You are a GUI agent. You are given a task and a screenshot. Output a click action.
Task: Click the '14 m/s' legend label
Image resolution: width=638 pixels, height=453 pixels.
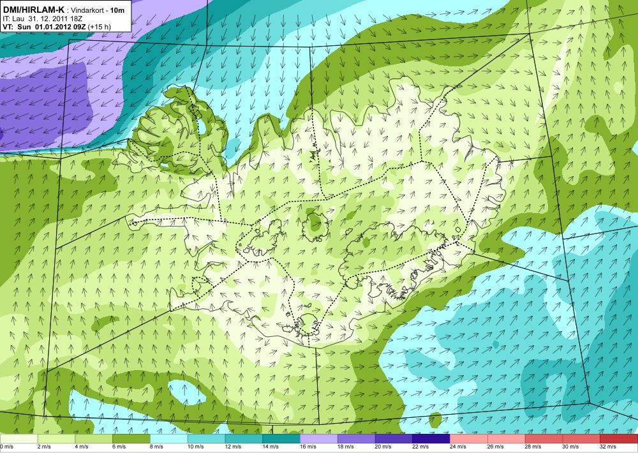(270, 447)
